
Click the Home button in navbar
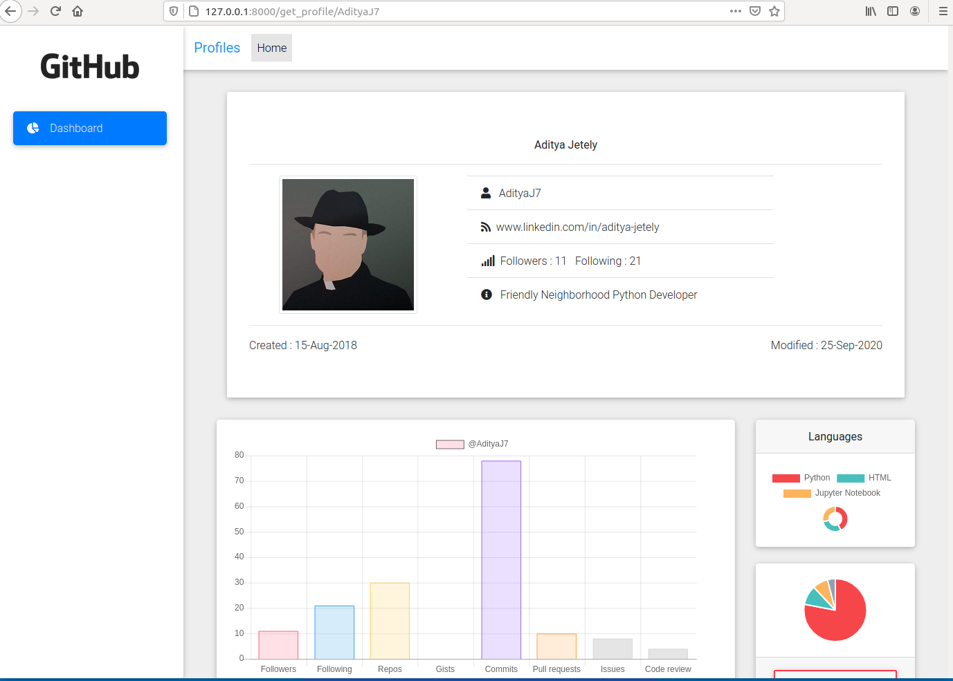[271, 48]
